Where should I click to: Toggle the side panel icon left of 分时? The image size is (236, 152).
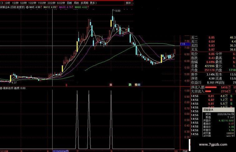pos(2,3)
